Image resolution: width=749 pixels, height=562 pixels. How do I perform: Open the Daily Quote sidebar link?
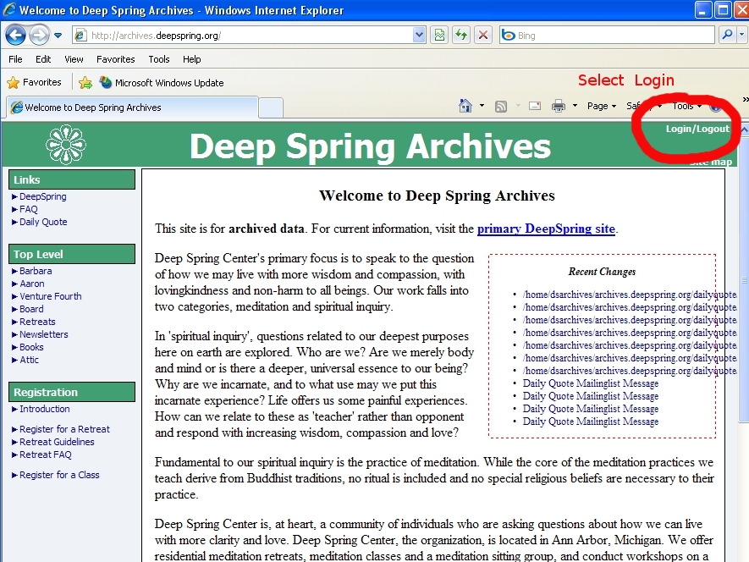[43, 222]
